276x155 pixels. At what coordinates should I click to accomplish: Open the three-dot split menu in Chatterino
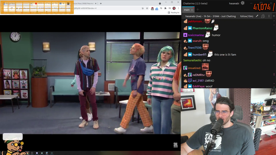coord(269,16)
